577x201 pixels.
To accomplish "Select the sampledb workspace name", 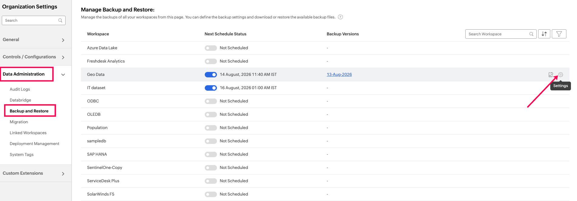I will [96, 141].
